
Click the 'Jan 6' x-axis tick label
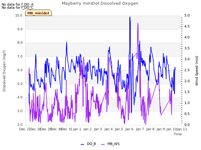129,129
